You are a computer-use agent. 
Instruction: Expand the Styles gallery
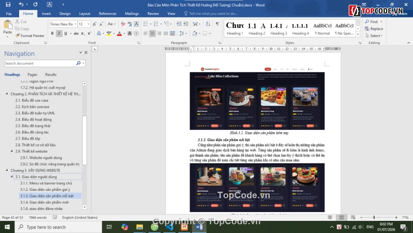358,34
